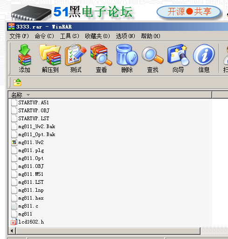Image resolution: width=228 pixels, height=239 pixels.
Task: Show archive 信息 (Info)
Action: [204, 58]
